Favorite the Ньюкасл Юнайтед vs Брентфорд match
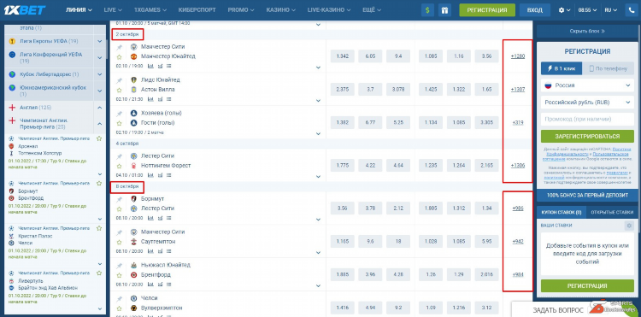641x317 pixels. click(x=120, y=274)
